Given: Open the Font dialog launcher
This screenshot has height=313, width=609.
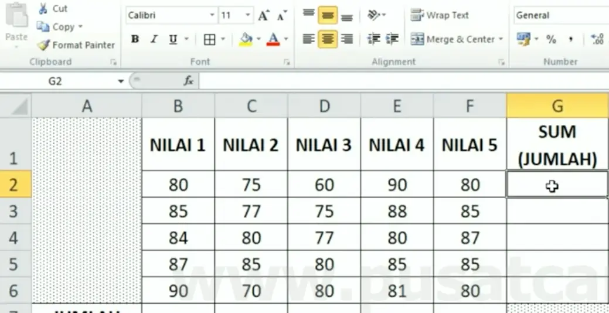Looking at the screenshot, I should 287,62.
